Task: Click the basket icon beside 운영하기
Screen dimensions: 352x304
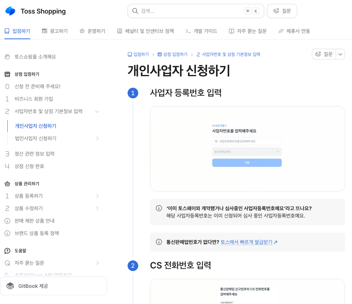Action: click(82, 31)
